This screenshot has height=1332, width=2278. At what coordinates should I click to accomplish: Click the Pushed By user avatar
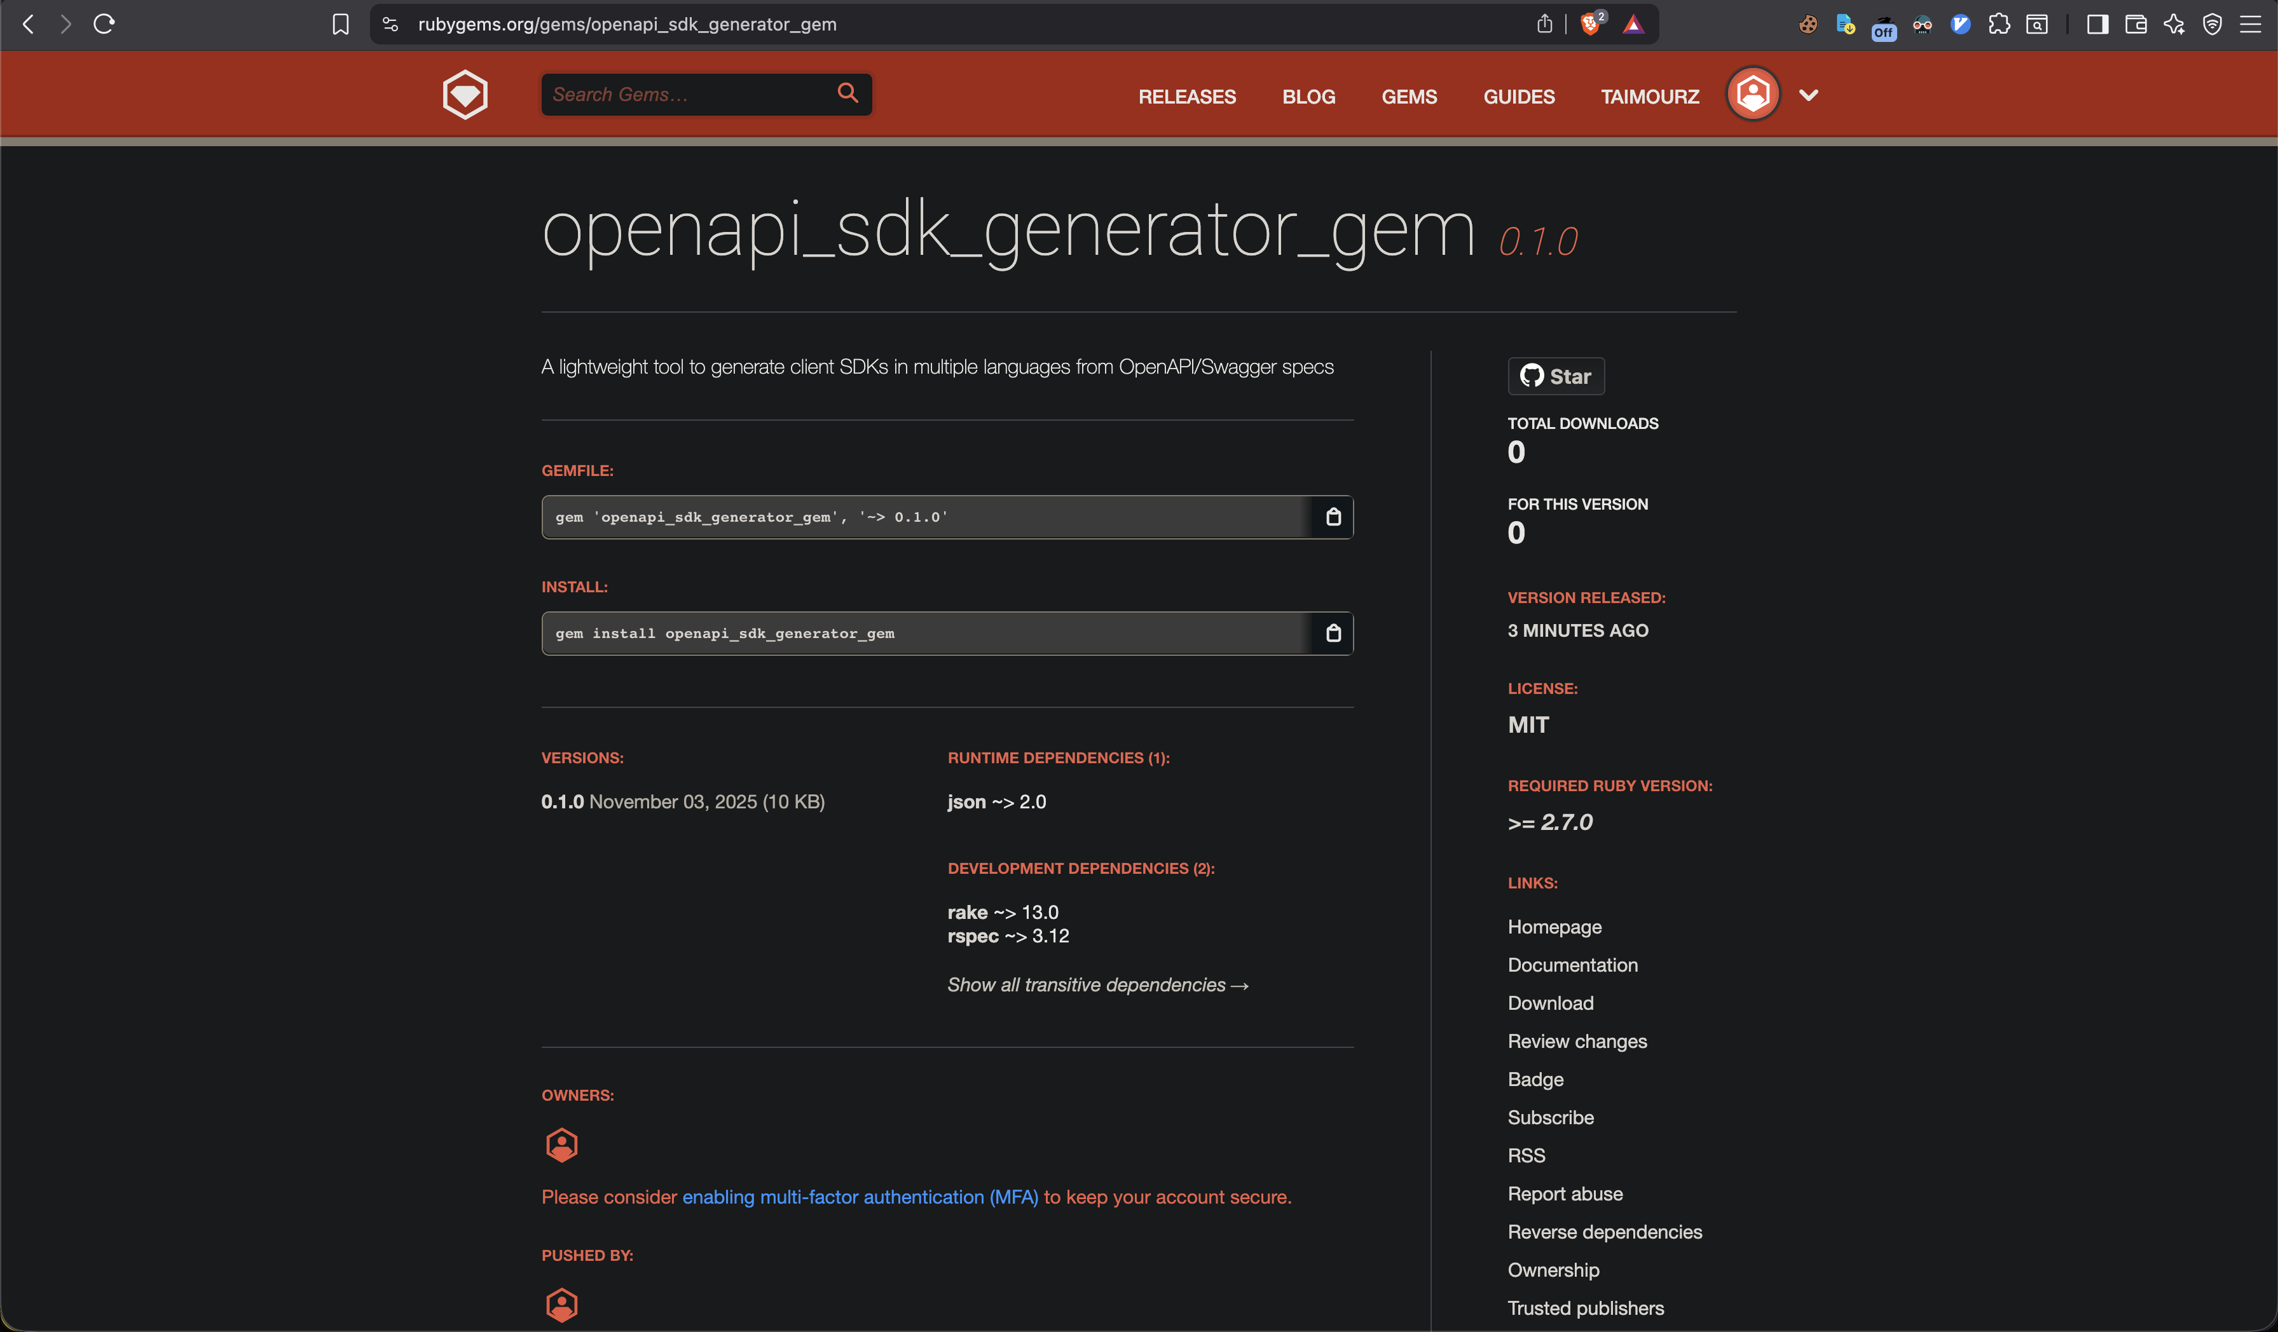[561, 1304]
